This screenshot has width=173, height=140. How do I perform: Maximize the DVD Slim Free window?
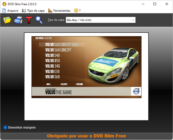click(155, 4)
